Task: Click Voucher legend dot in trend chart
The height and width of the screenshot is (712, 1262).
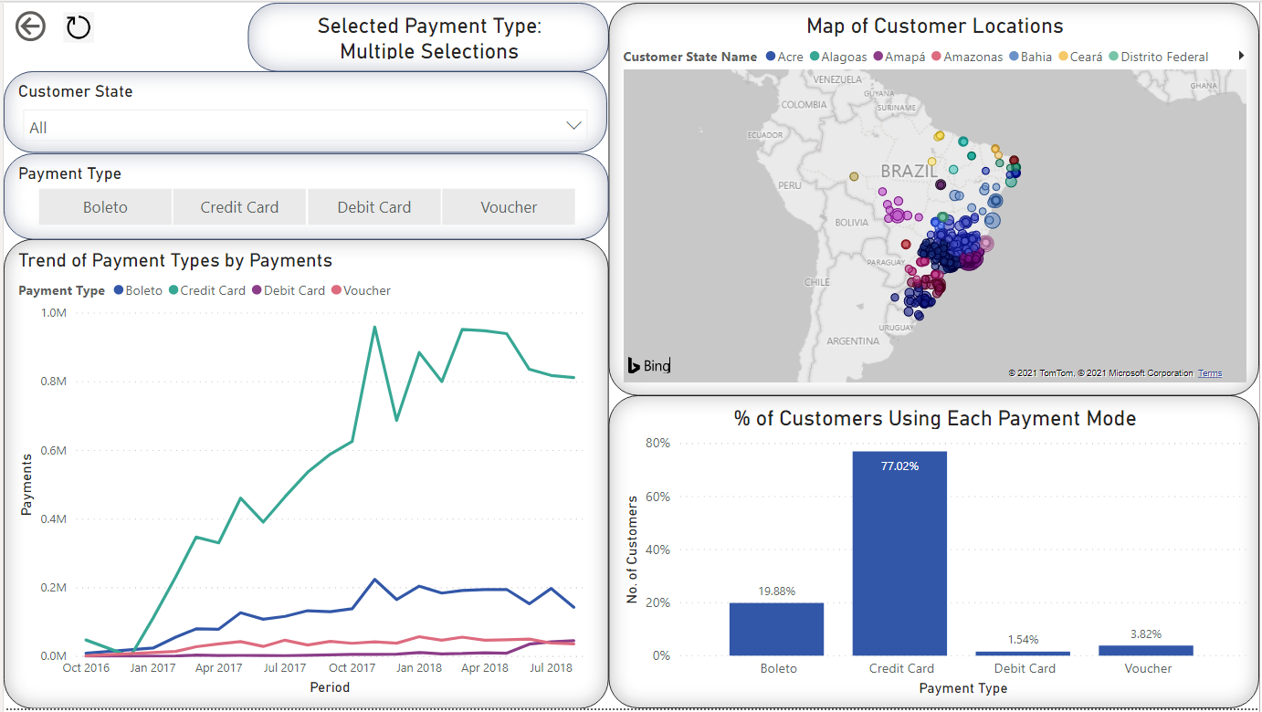Action: (336, 290)
